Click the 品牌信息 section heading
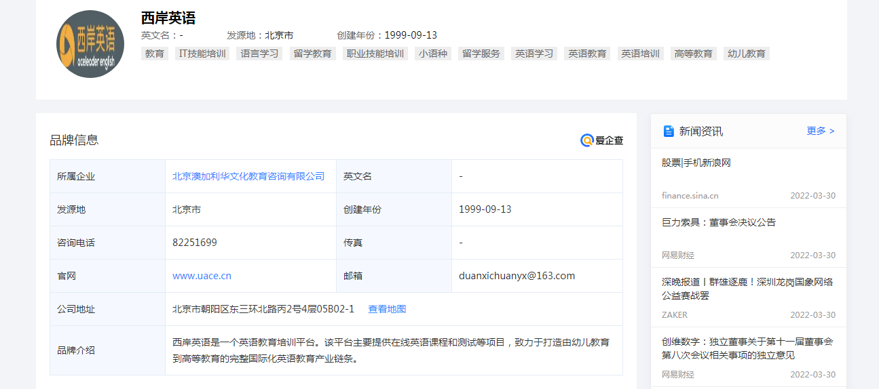The image size is (879, 389). pyautogui.click(x=74, y=140)
